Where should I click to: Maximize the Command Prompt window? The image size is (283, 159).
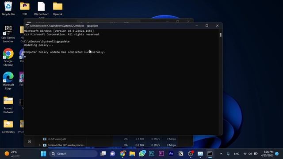point(207,26)
